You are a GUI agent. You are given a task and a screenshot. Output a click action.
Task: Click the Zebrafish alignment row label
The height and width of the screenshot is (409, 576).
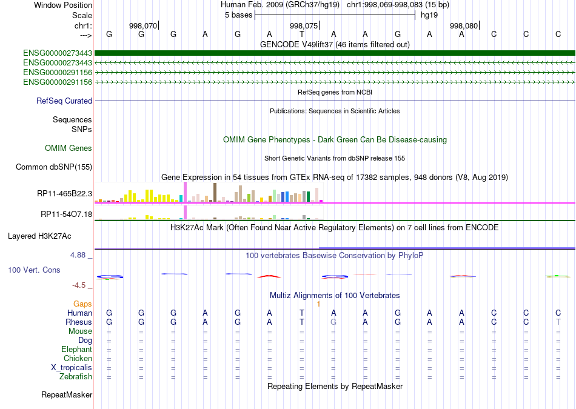[76, 377]
